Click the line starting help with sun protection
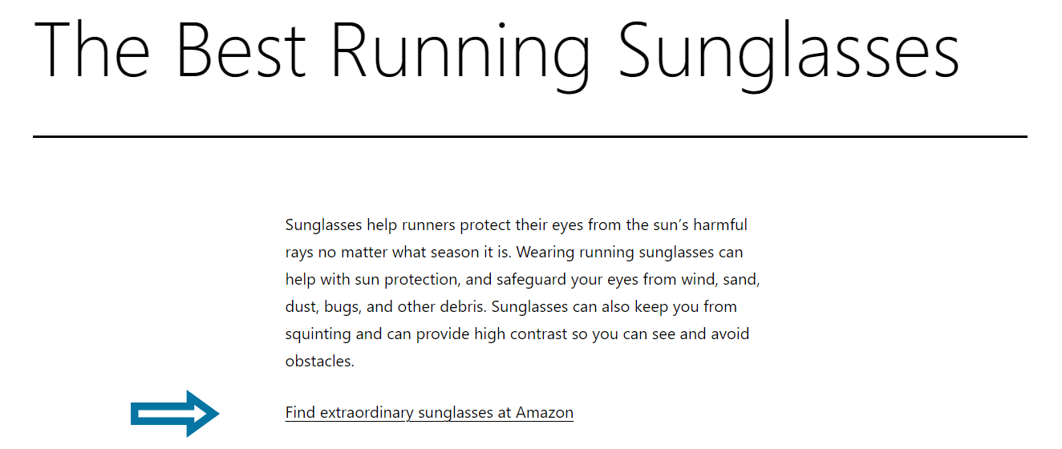Image resolution: width=1062 pixels, height=449 pixels. pos(523,280)
